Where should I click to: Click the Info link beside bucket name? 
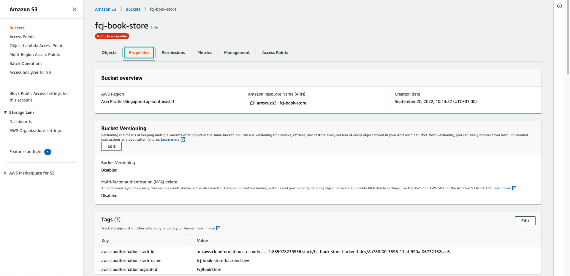tap(155, 27)
